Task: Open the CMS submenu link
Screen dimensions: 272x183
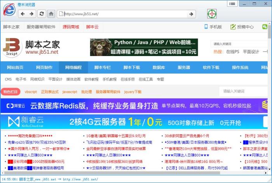Action: pos(8,79)
